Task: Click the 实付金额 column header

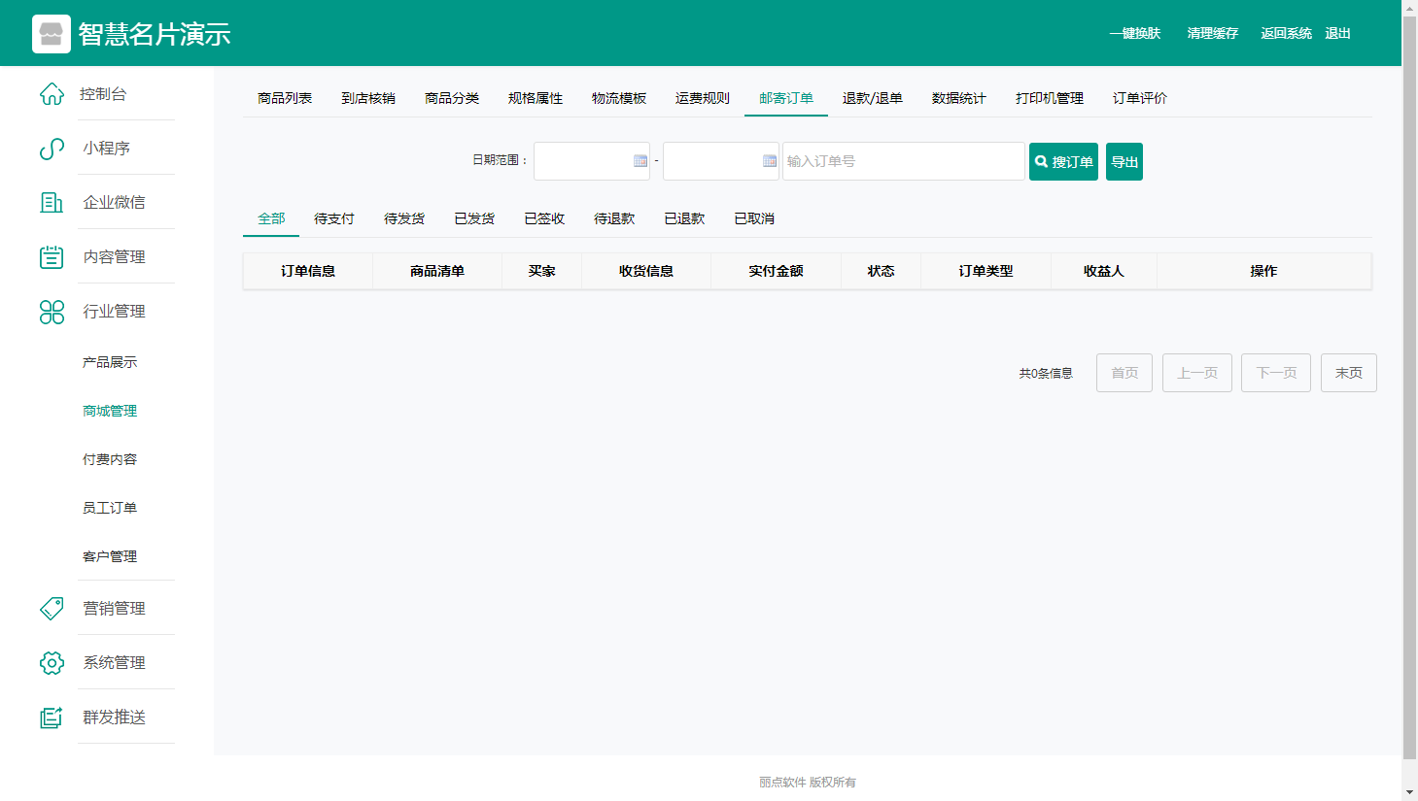Action: click(776, 271)
